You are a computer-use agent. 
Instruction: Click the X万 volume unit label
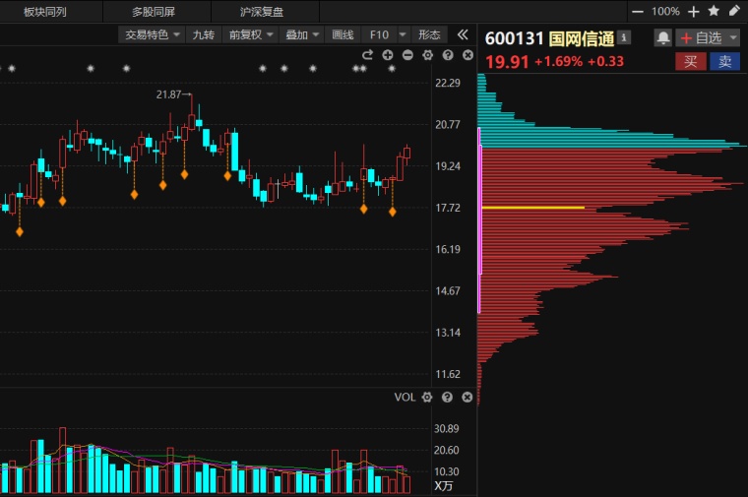point(443,486)
